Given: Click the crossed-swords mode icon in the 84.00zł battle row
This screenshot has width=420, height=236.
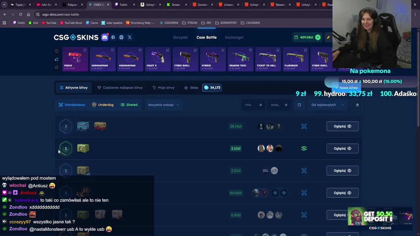Looking at the screenshot, I should click(x=304, y=193).
